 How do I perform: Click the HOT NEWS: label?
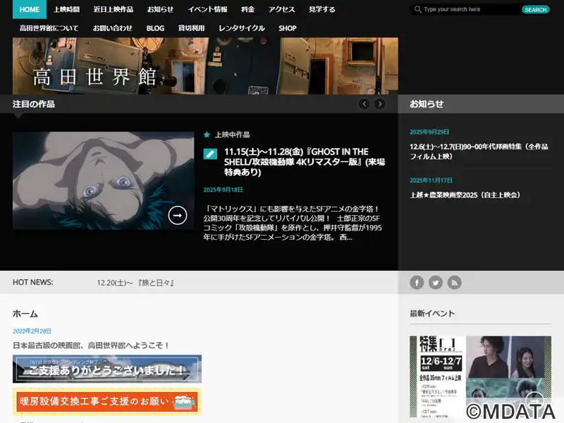(32, 283)
